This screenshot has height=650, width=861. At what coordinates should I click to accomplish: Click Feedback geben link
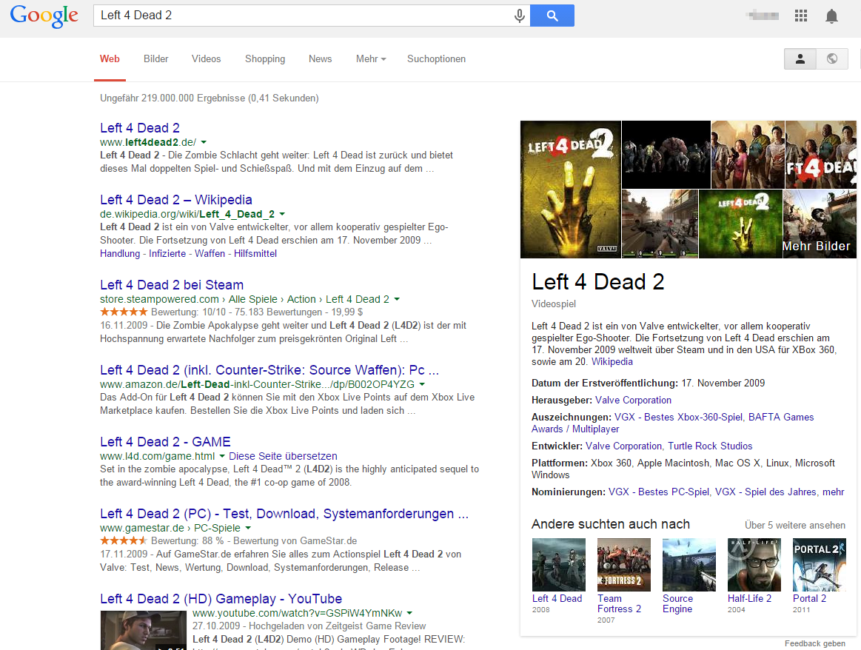pyautogui.click(x=815, y=643)
